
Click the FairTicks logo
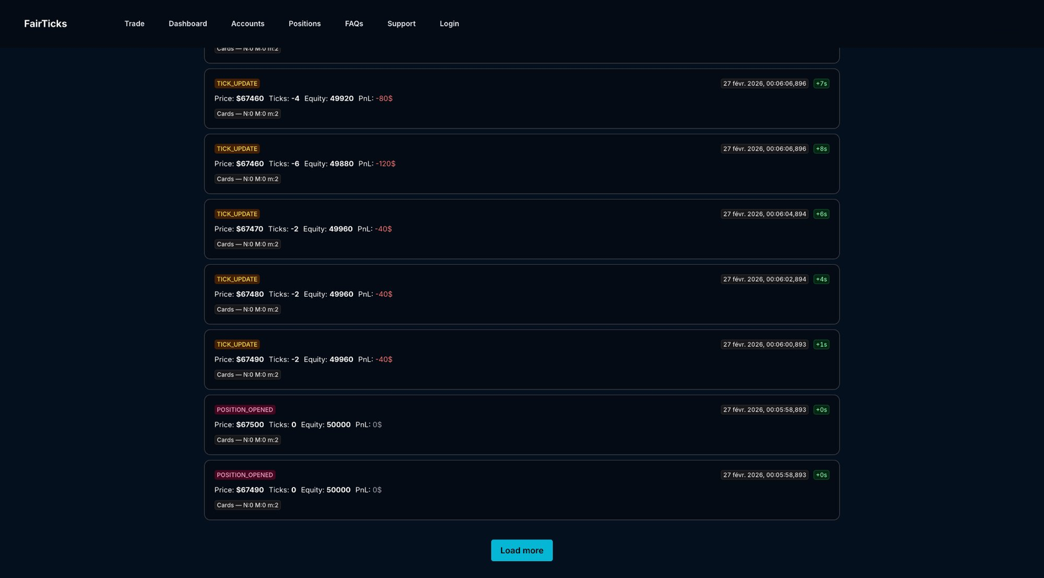coord(45,23)
